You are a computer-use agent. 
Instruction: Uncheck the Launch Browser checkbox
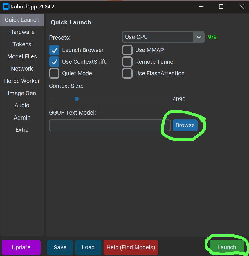tap(54, 50)
